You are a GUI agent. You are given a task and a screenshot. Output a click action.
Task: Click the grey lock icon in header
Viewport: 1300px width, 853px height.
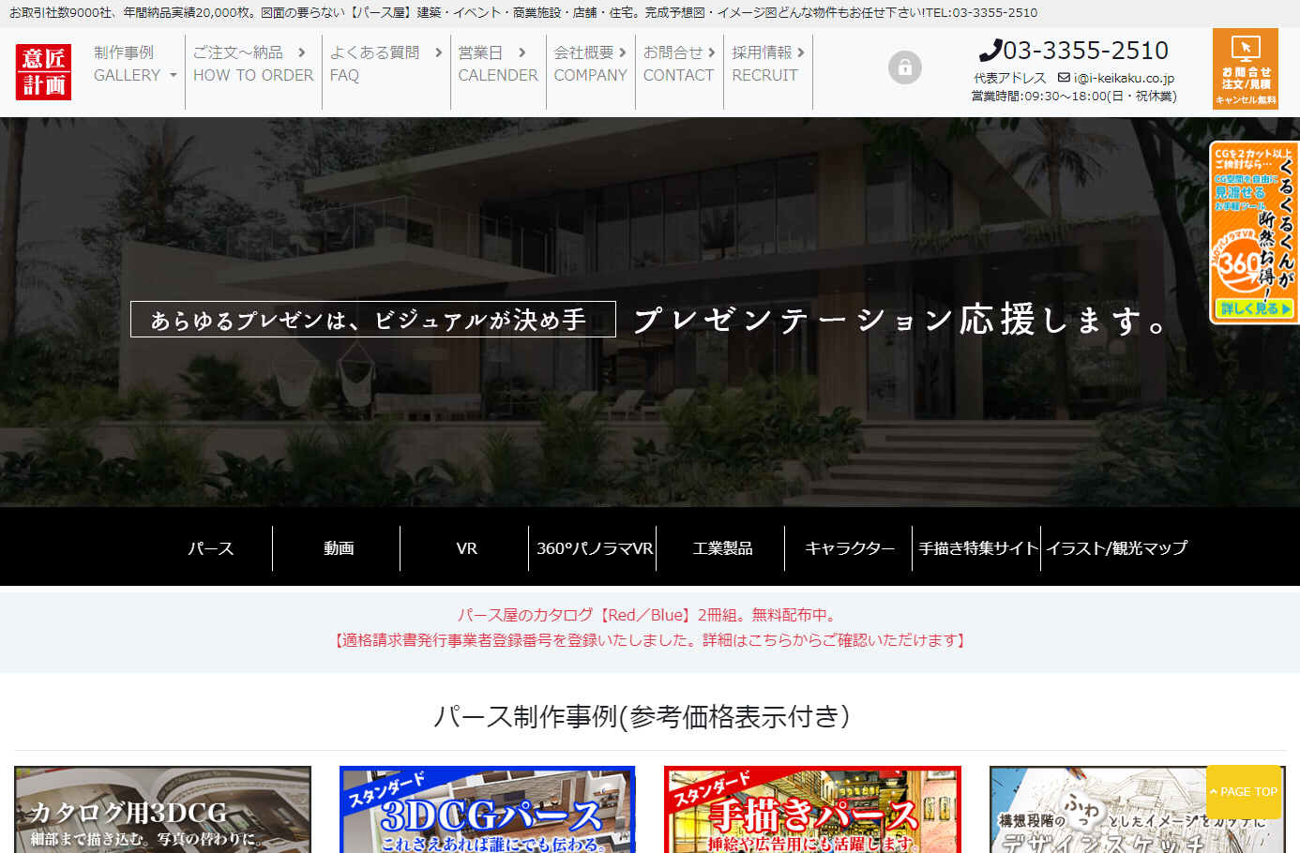[x=905, y=67]
